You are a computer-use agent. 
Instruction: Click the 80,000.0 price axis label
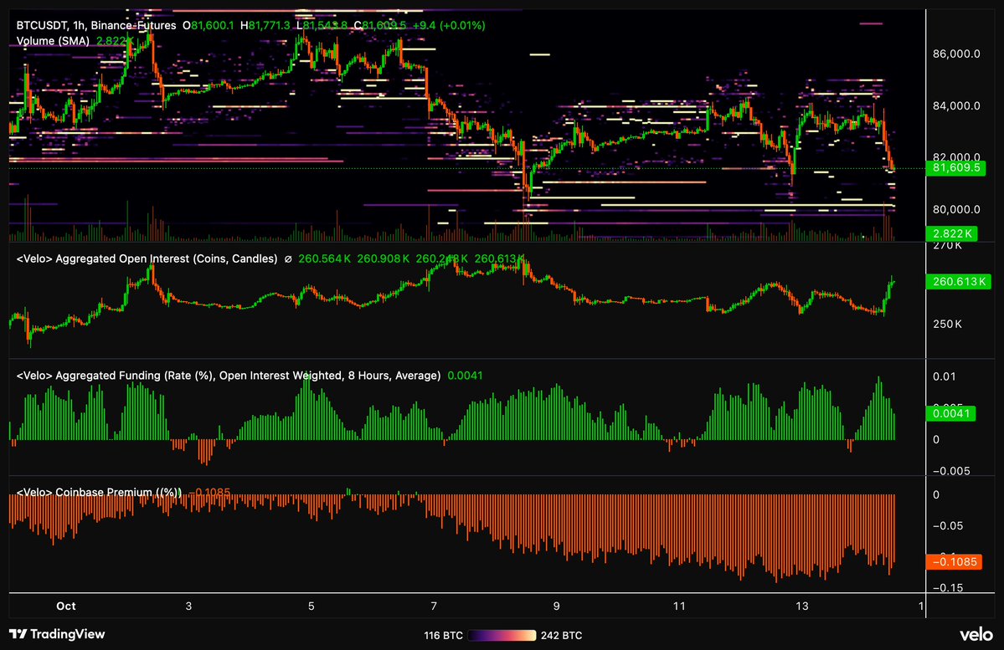[x=956, y=209]
